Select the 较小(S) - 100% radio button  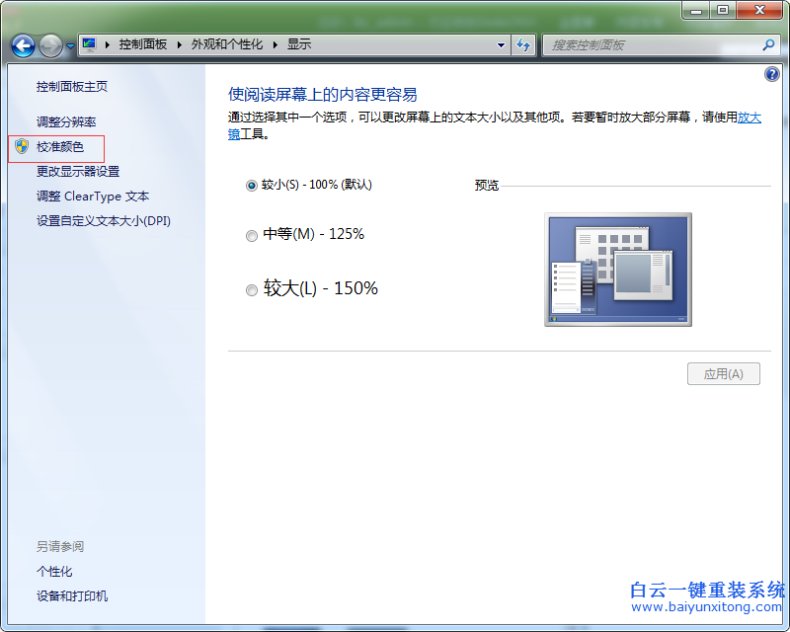click(x=252, y=185)
